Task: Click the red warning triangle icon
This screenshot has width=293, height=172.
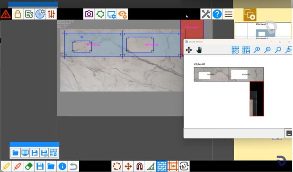Action: click(x=6, y=14)
